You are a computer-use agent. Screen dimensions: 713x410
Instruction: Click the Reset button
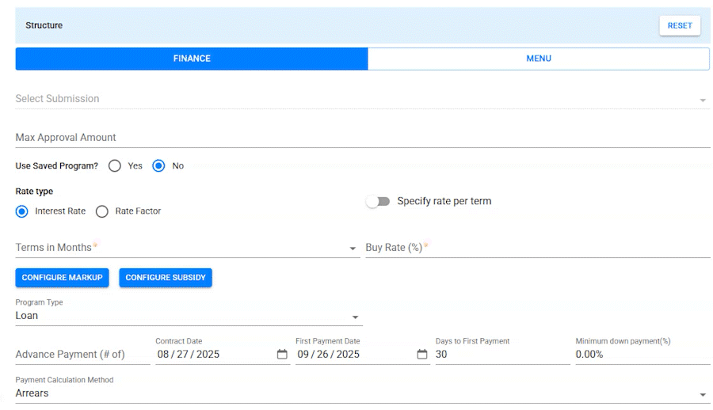coord(680,25)
